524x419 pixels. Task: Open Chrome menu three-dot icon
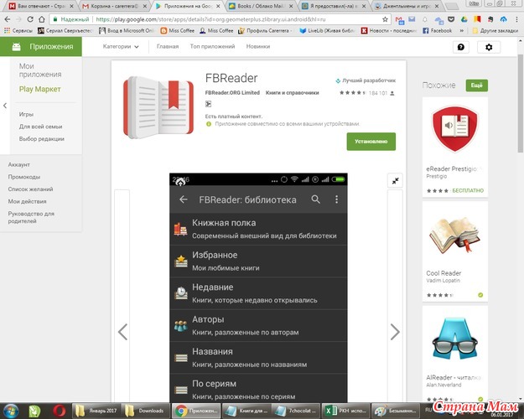coord(516,19)
